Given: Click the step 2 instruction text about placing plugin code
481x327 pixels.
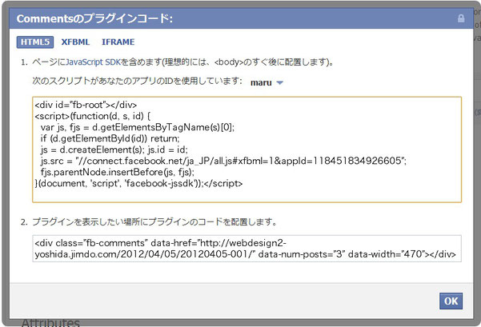Looking at the screenshot, I should pos(154,222).
